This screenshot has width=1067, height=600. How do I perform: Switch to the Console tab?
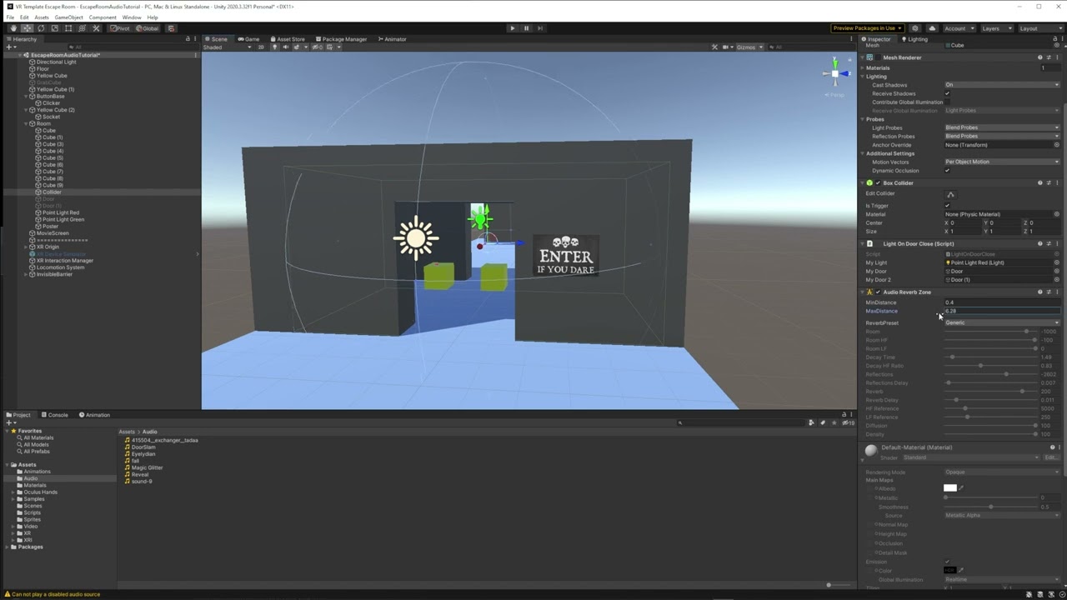point(54,415)
